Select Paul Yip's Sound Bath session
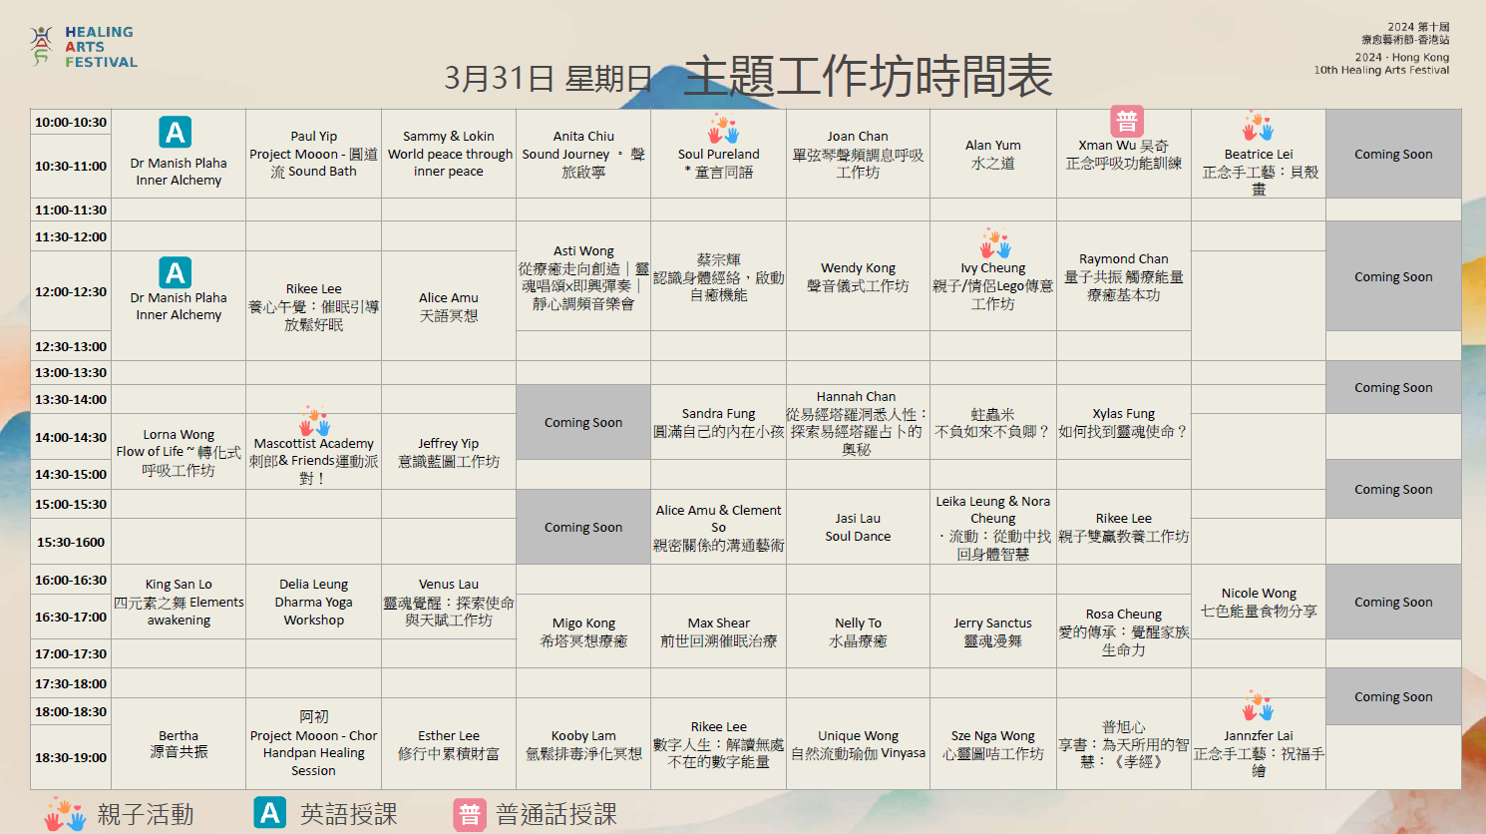Image resolution: width=1486 pixels, height=834 pixels. click(x=314, y=154)
